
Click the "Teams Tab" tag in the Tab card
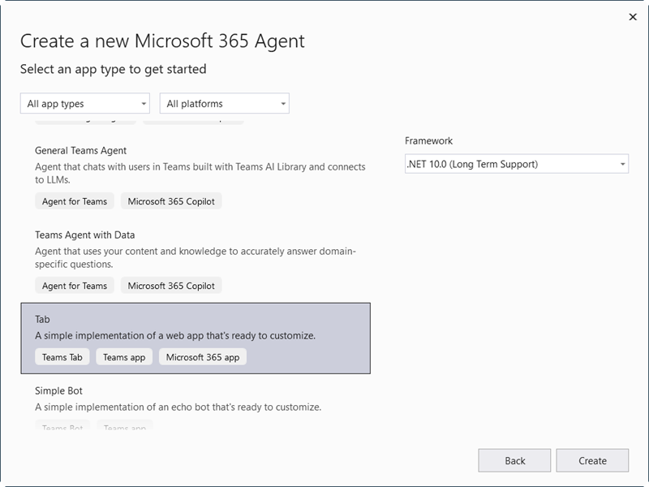[x=62, y=356]
